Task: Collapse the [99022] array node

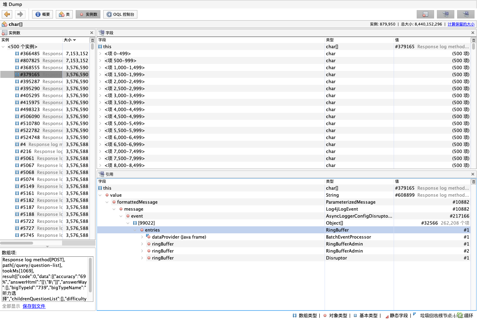Action: [128, 223]
